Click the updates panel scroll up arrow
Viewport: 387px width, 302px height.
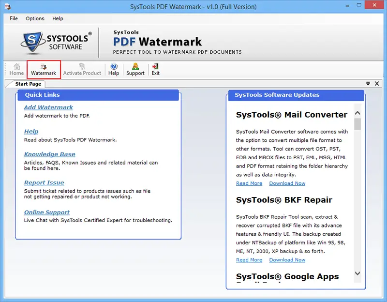coord(357,113)
